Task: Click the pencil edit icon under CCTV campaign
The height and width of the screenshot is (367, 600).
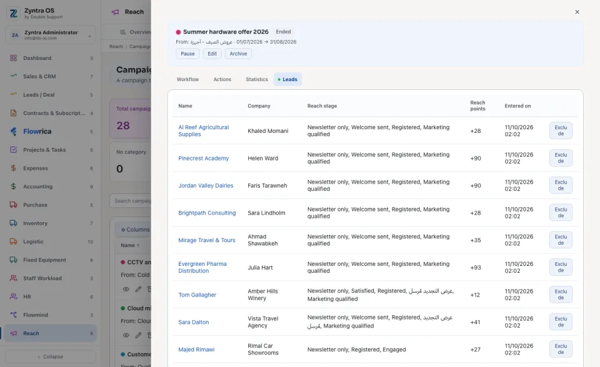Action: click(138, 289)
